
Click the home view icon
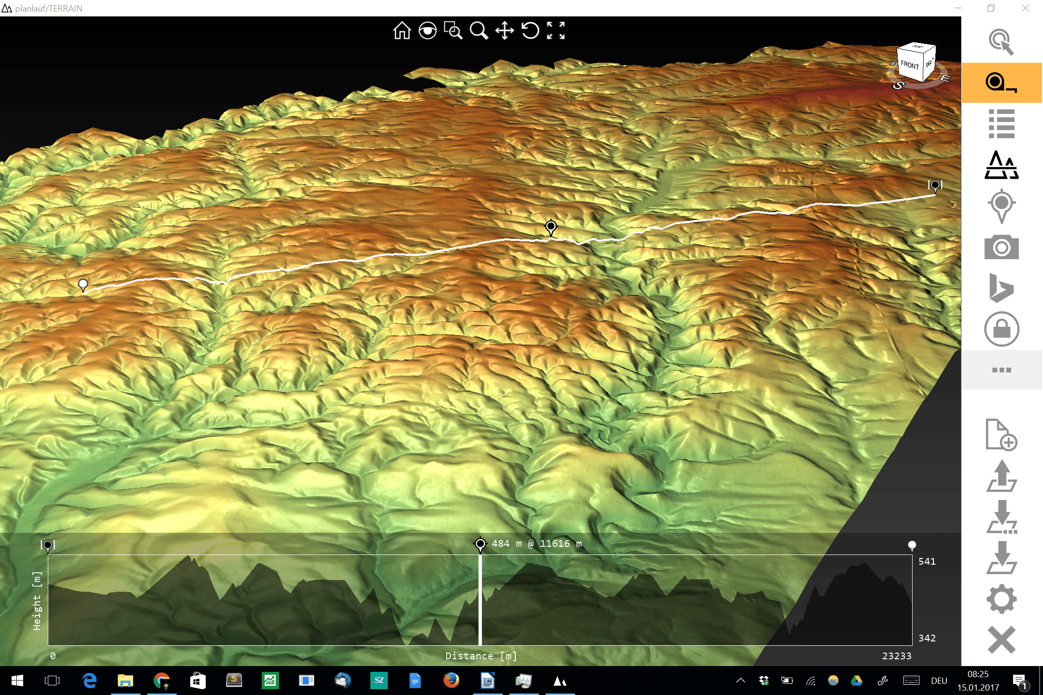point(401,31)
